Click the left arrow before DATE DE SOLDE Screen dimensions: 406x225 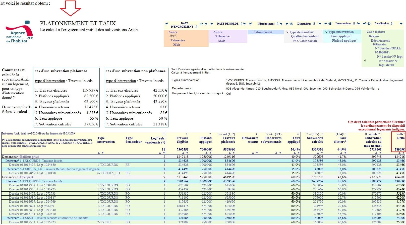click(212, 24)
